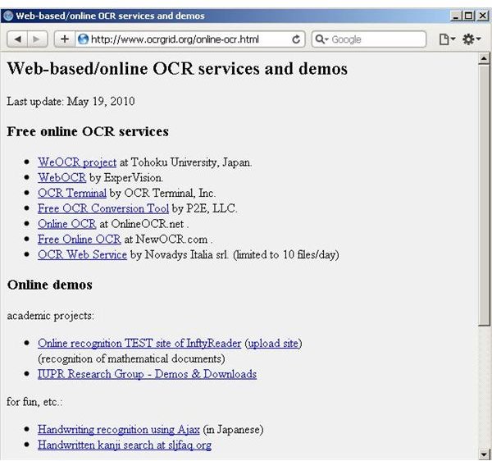Open the OCR Web Service link
492x461 pixels.
point(82,254)
